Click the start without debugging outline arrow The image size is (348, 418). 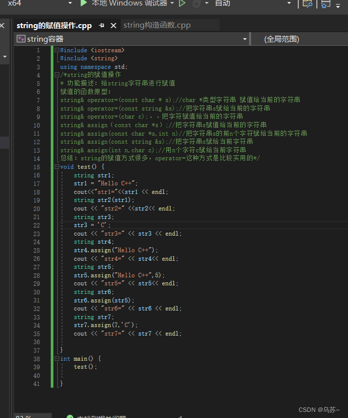182,3
